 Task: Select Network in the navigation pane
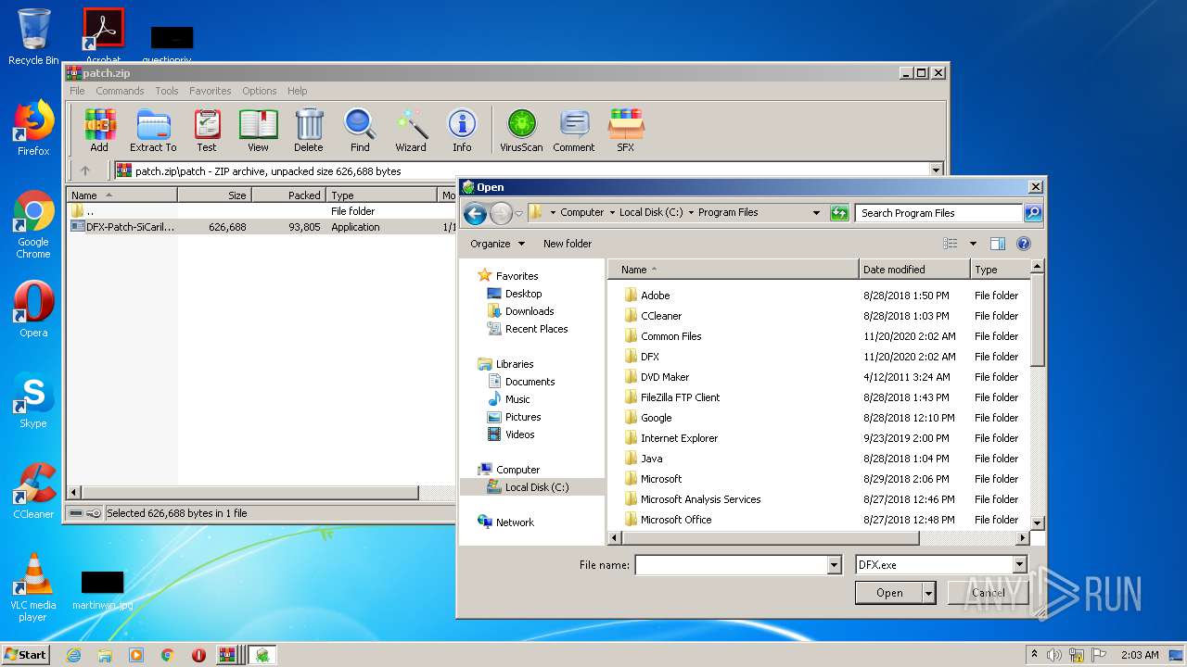(x=515, y=522)
